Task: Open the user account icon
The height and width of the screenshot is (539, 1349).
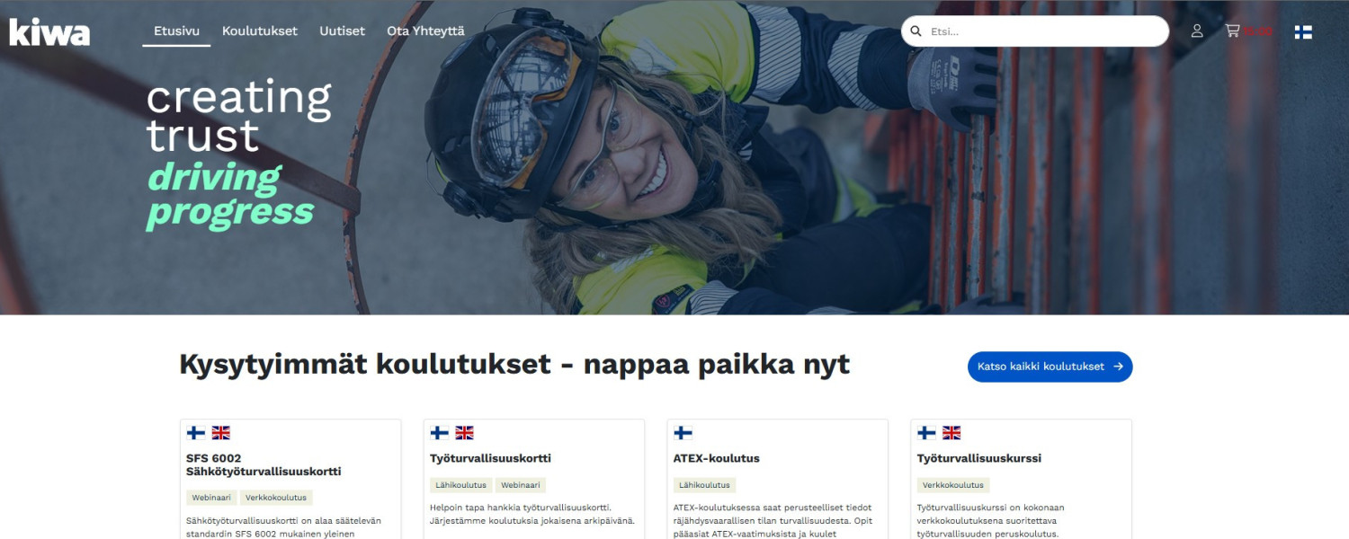Action: [x=1197, y=31]
